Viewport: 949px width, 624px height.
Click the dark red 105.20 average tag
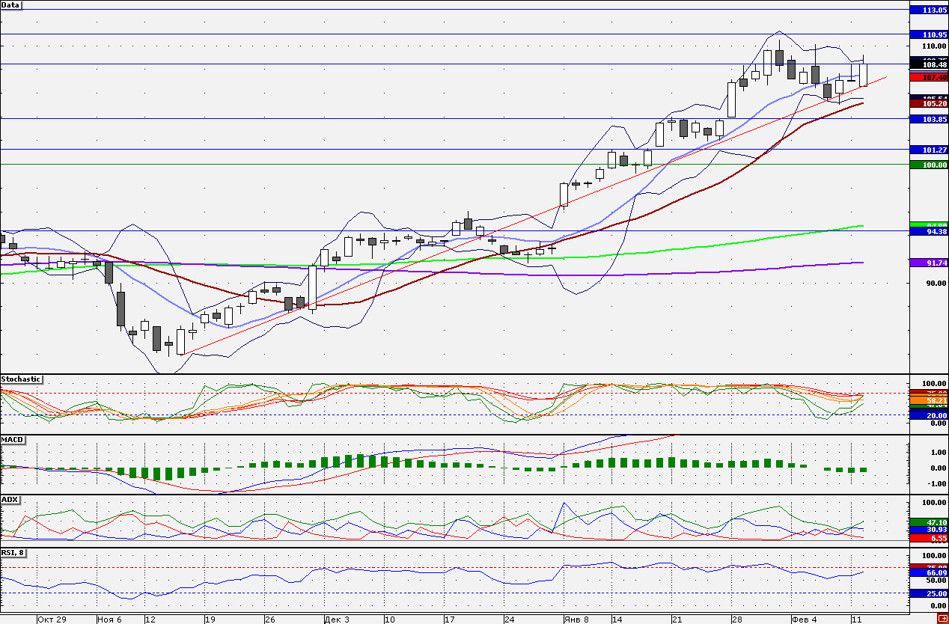(x=929, y=103)
